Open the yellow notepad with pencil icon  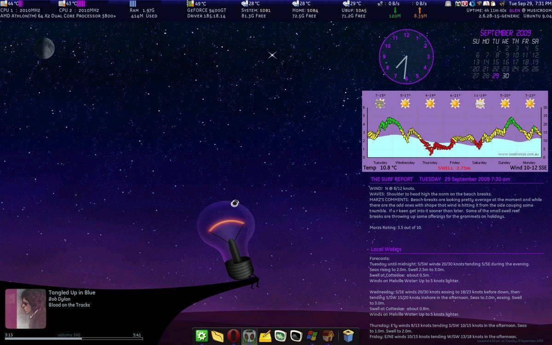click(264, 336)
